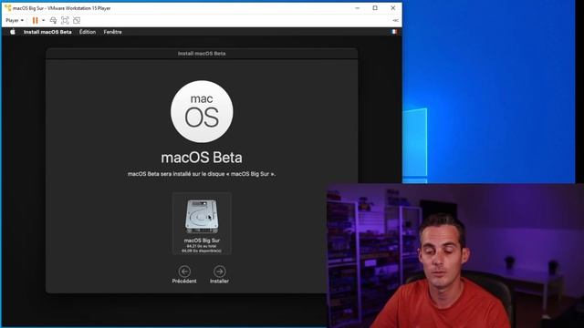Viewport: 584px width, 328px height.
Task: Open the Fenêtre menu
Action: coord(113,32)
